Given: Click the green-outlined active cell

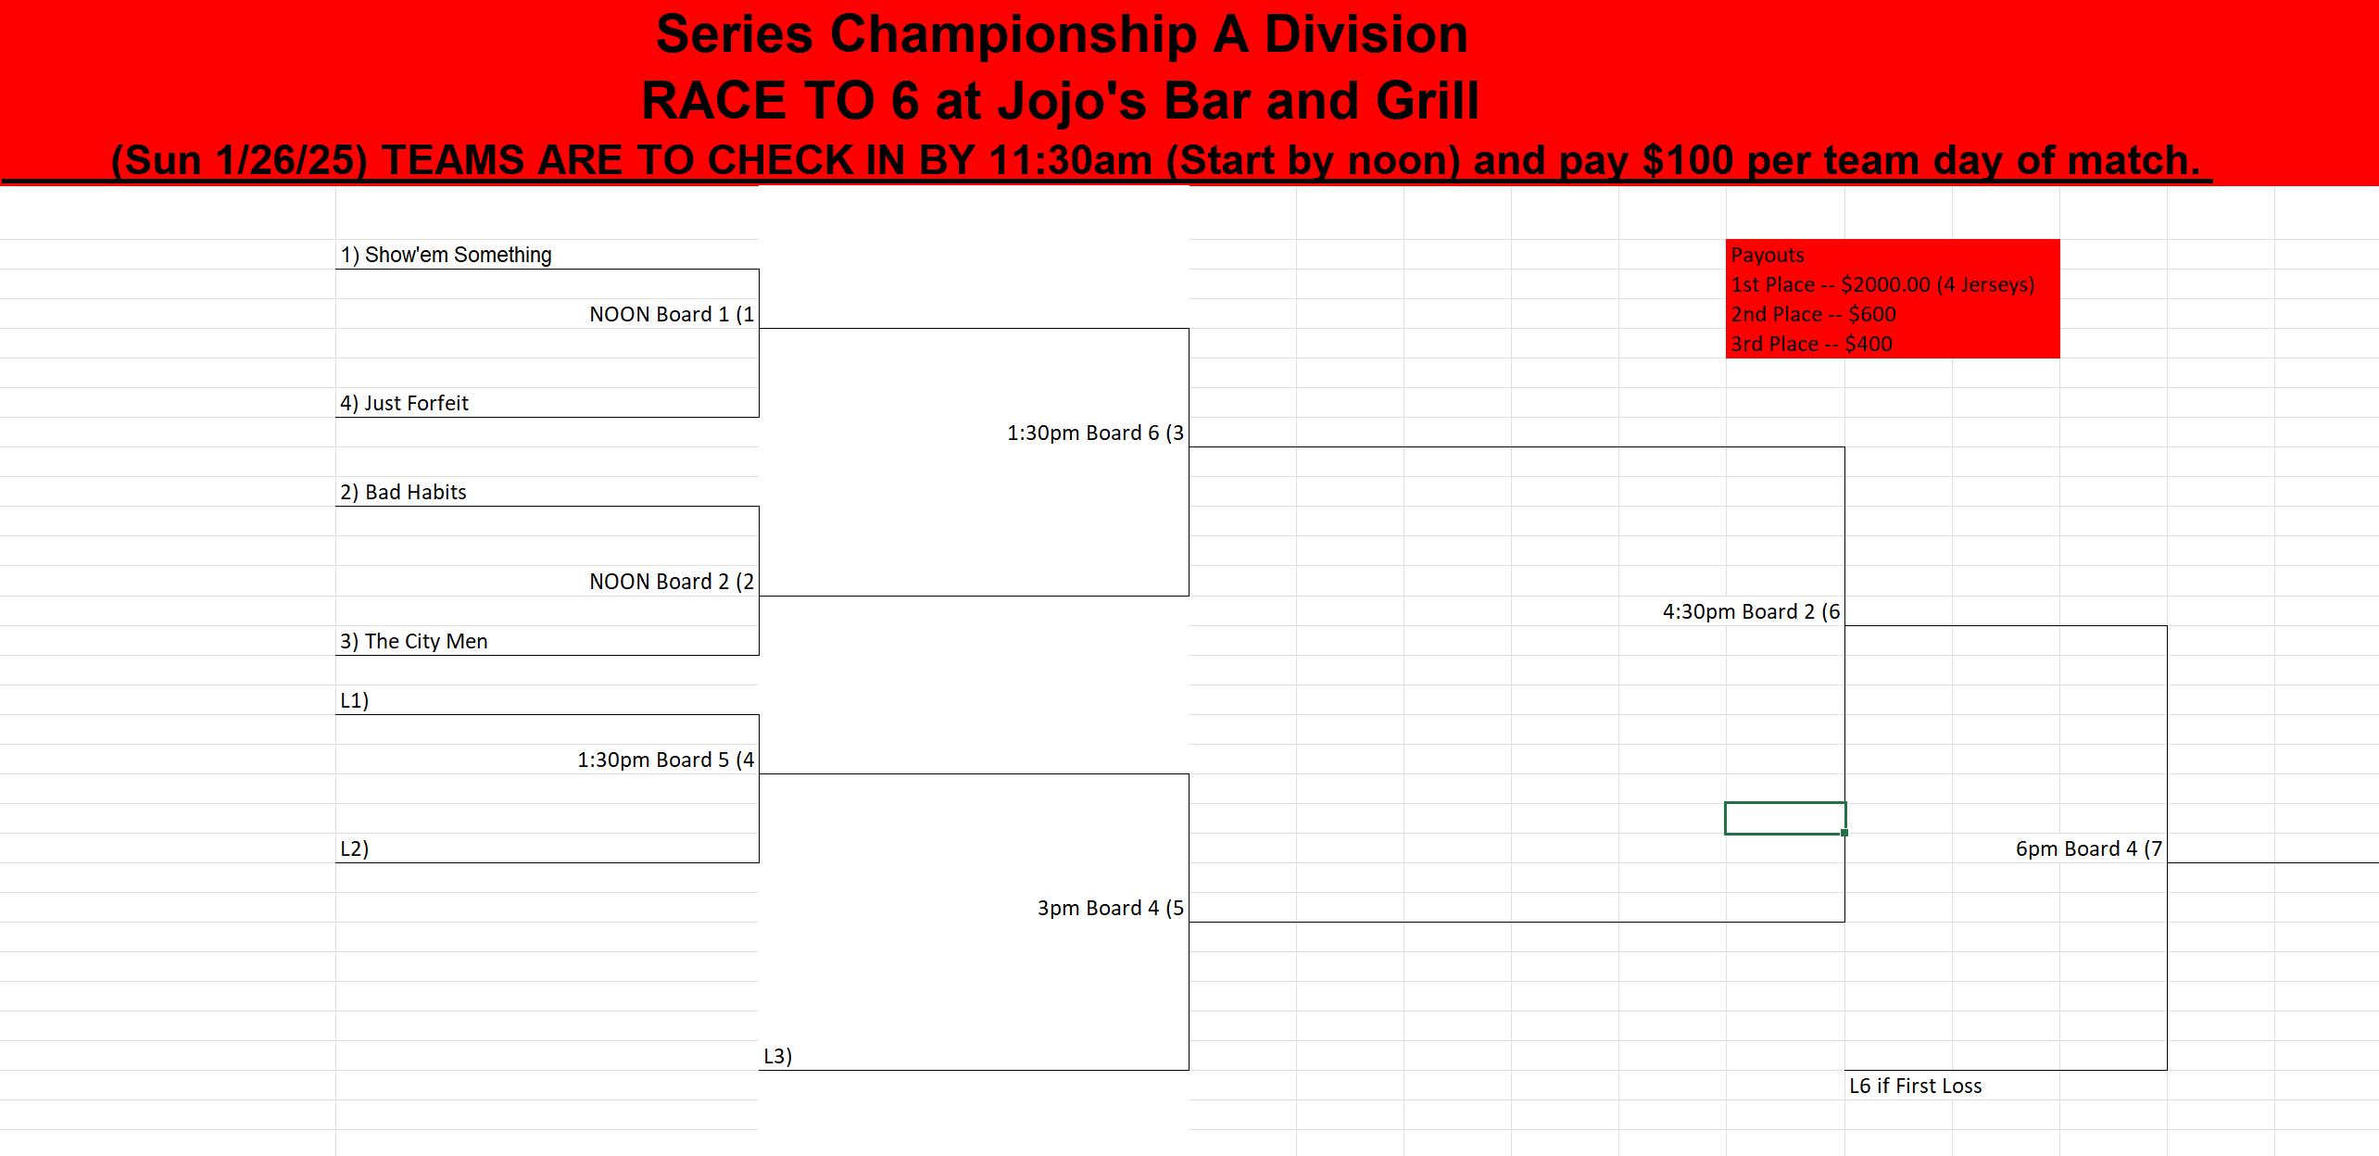Looking at the screenshot, I should pos(1785,819).
